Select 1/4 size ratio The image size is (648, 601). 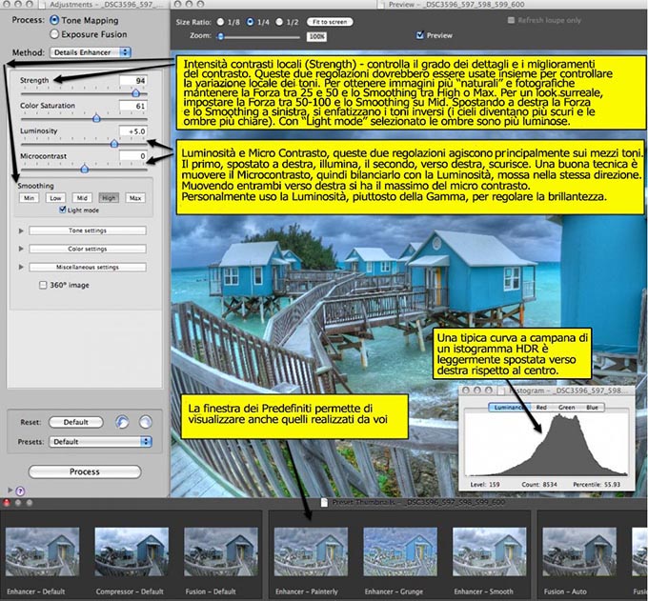point(250,22)
